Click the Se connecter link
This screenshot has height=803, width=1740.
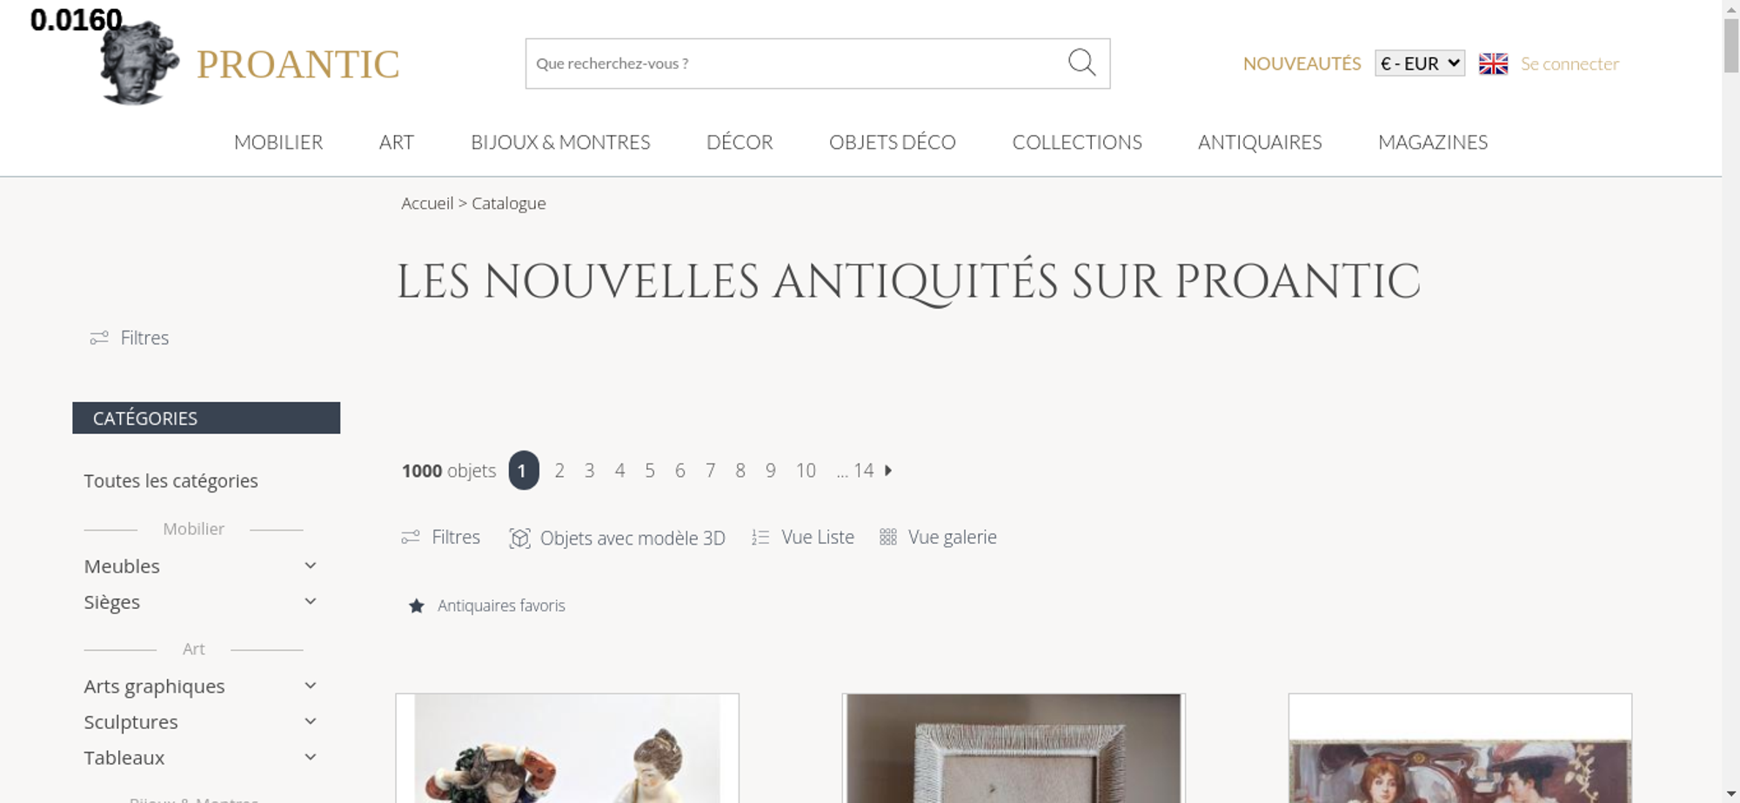(1569, 64)
